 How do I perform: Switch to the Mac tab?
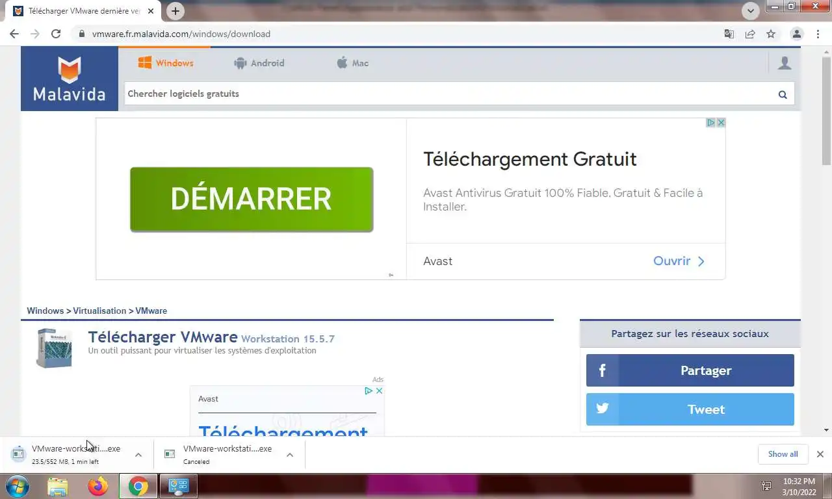352,63
